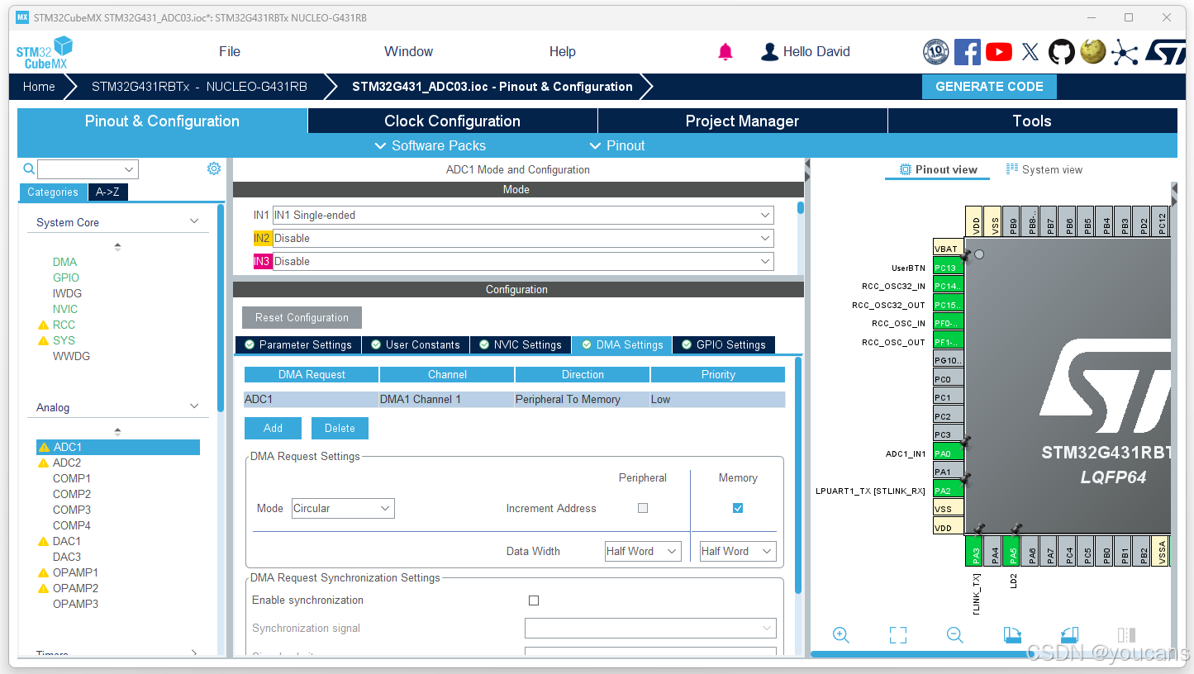Open the 10 Years anniversary badge
The width and height of the screenshot is (1194, 674).
click(x=935, y=52)
